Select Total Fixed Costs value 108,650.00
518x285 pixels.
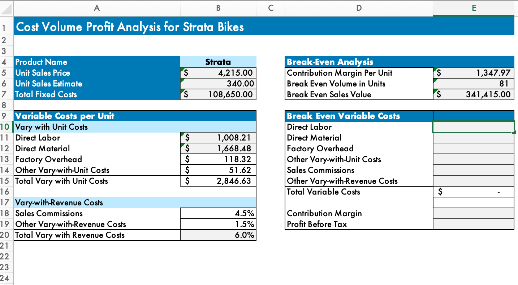(218, 94)
